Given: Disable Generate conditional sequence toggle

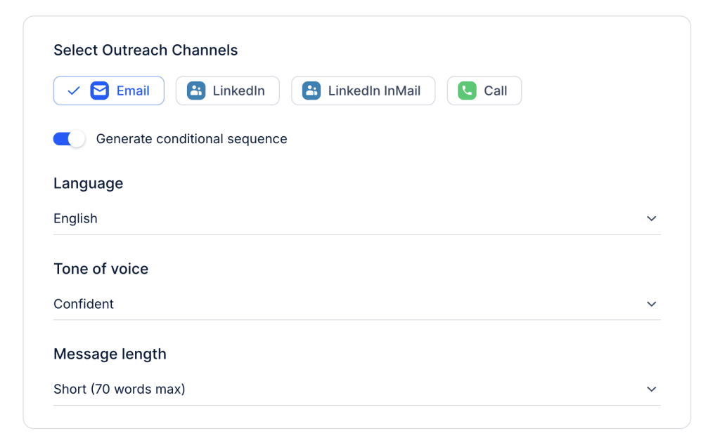Looking at the screenshot, I should point(69,139).
